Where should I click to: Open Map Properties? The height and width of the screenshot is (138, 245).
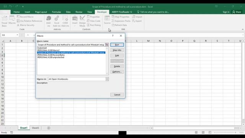(x=121, y=17)
